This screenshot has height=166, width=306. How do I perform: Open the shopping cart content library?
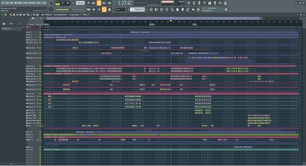point(198,9)
